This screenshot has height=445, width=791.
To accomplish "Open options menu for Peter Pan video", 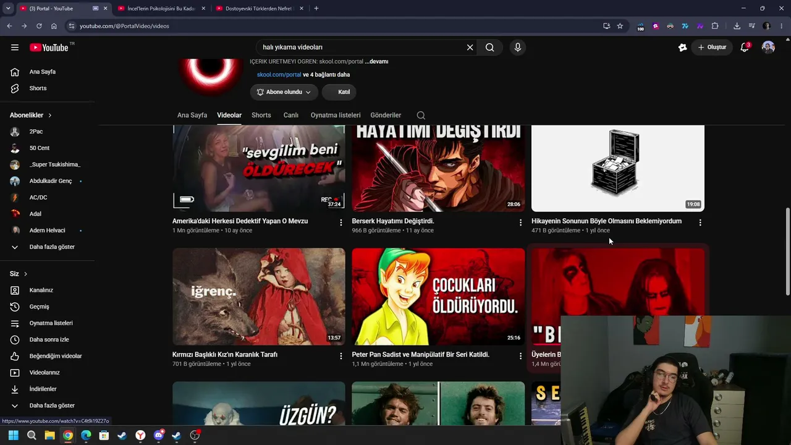I will pyautogui.click(x=520, y=356).
